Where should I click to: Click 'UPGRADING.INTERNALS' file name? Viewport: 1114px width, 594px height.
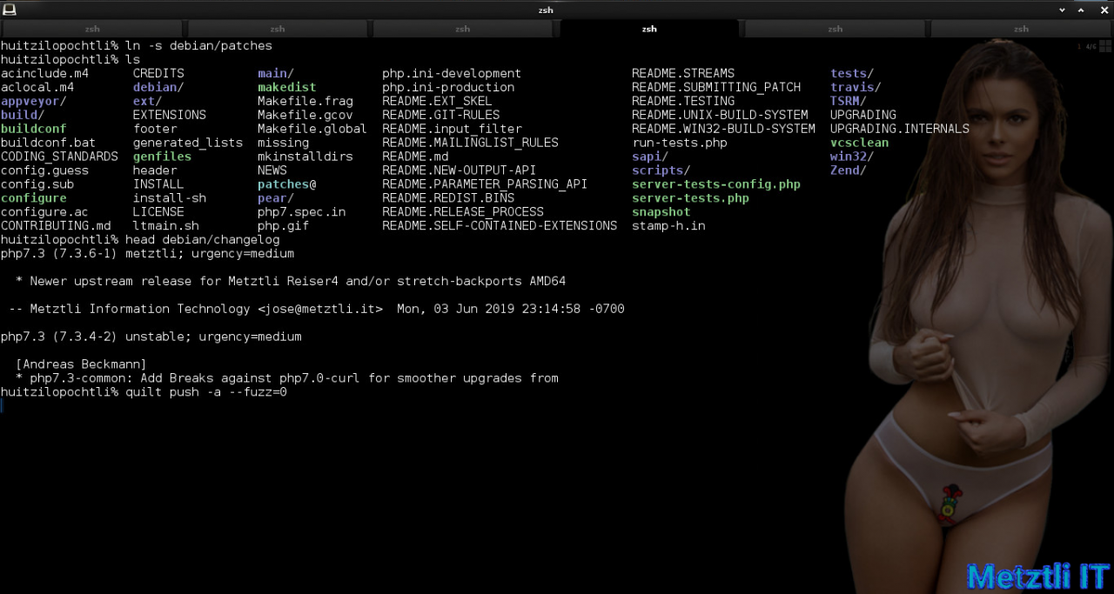click(900, 129)
